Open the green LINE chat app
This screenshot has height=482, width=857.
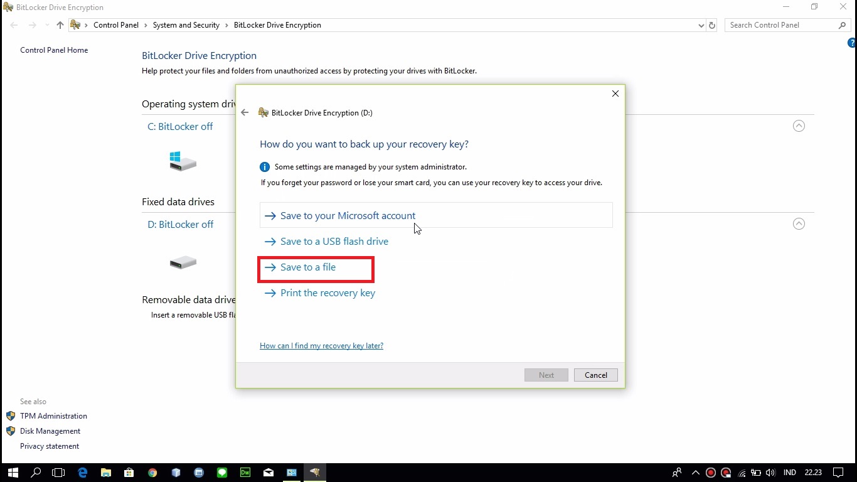[222, 473]
